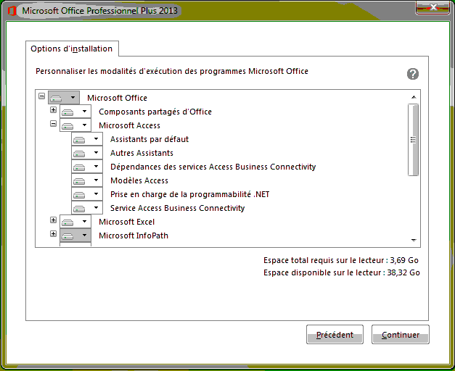Open install-state dropdown for Prise en charge .NET
Screen dimensions: 455x371
[87, 194]
